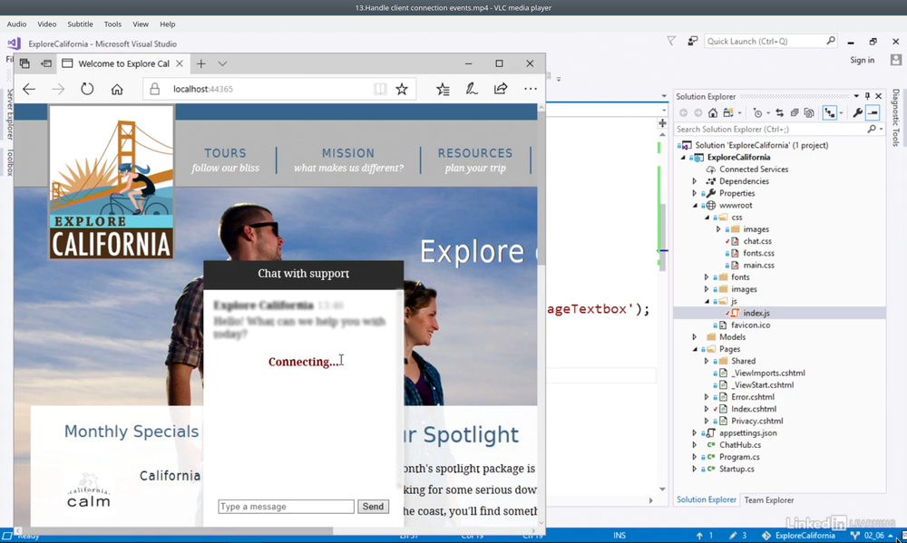Show tabs you've set aside icon
Screen dimensions: 907x543
pyautogui.click(x=24, y=63)
